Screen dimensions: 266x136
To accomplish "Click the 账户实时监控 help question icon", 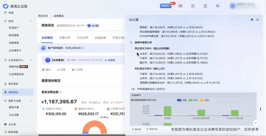I will point(83,48).
